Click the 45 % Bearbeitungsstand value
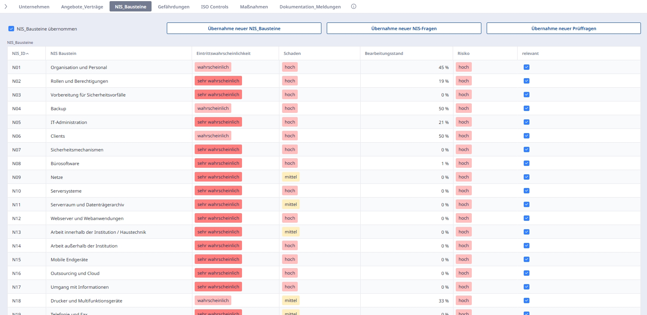 444,67
